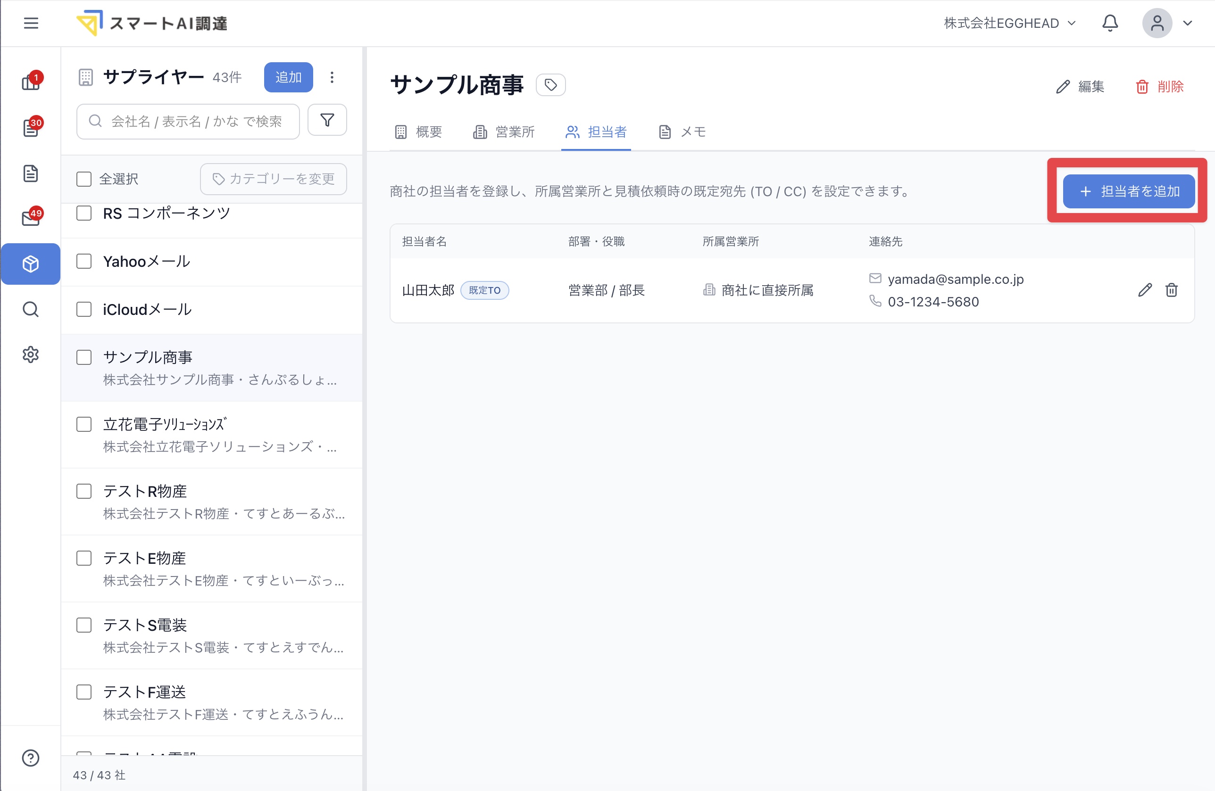This screenshot has width=1215, height=791.
Task: Check the RS コンポーネンツ checkbox
Action: coord(84,213)
